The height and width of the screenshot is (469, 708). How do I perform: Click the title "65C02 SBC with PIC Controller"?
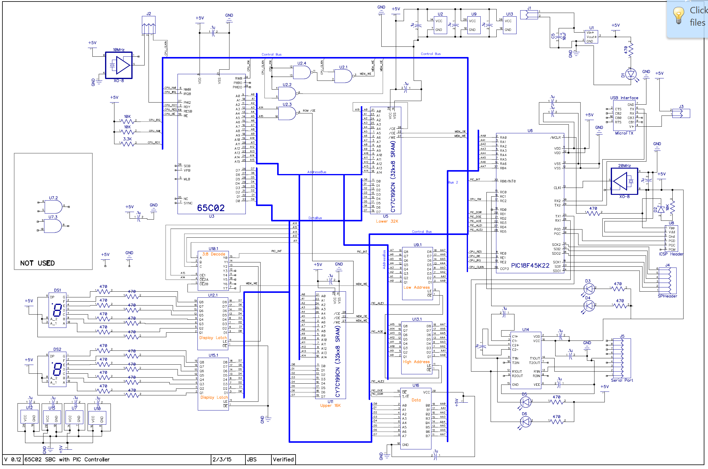67,460
